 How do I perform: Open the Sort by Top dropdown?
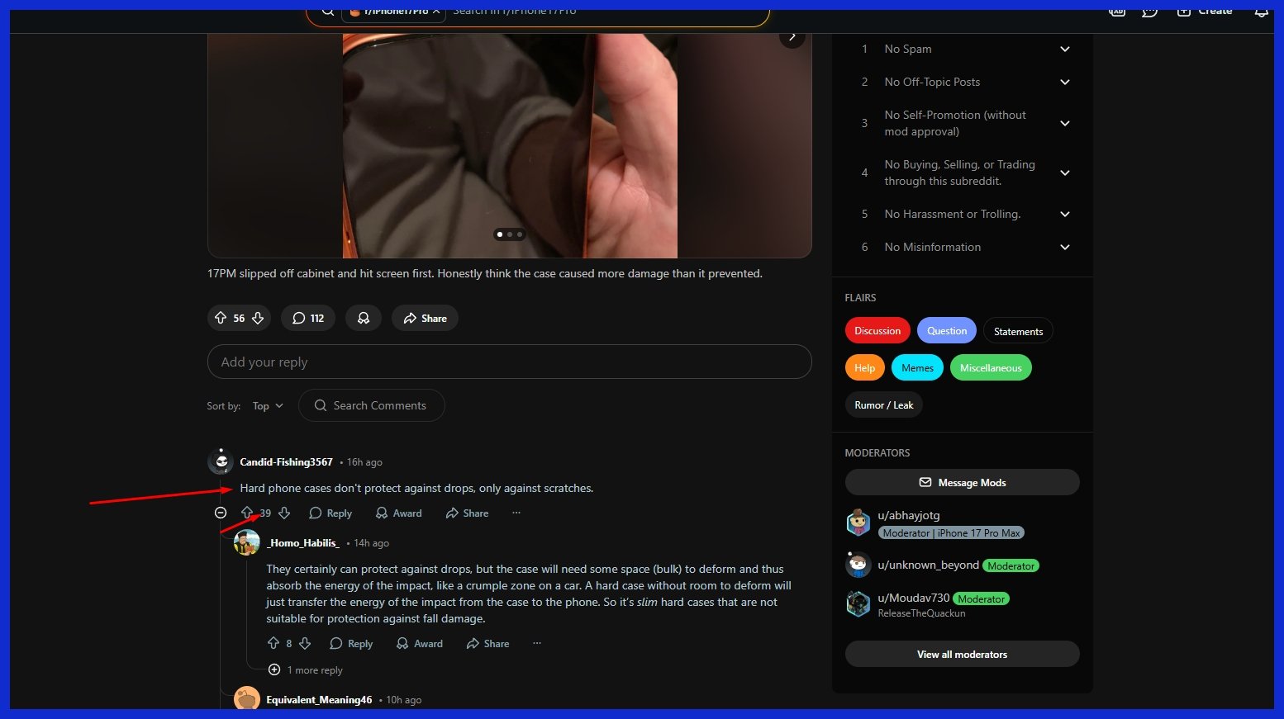coord(268,406)
